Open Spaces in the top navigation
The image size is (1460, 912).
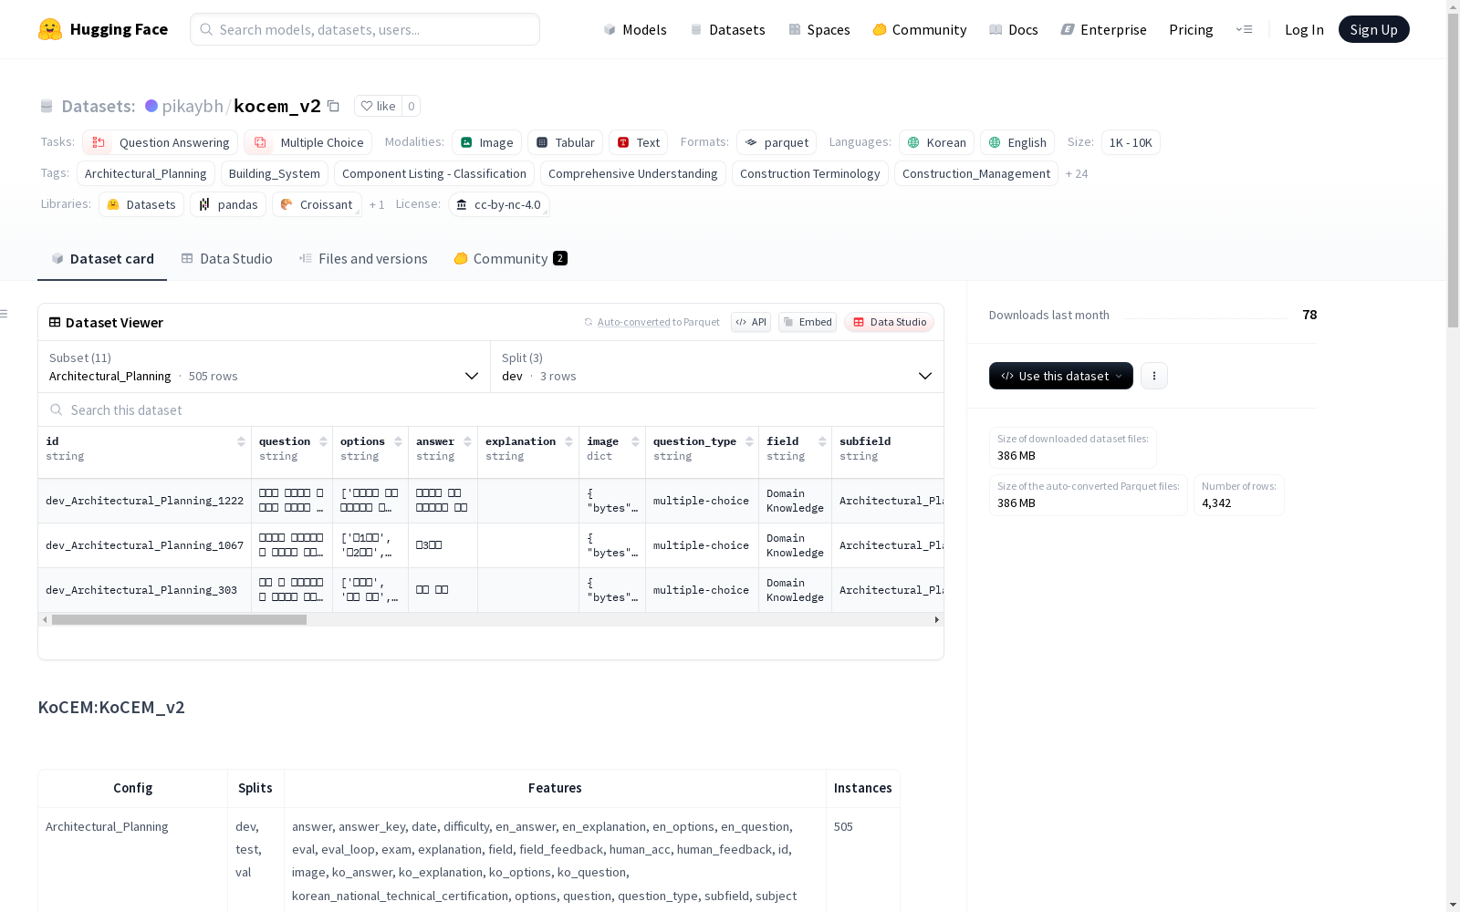pyautogui.click(x=819, y=29)
